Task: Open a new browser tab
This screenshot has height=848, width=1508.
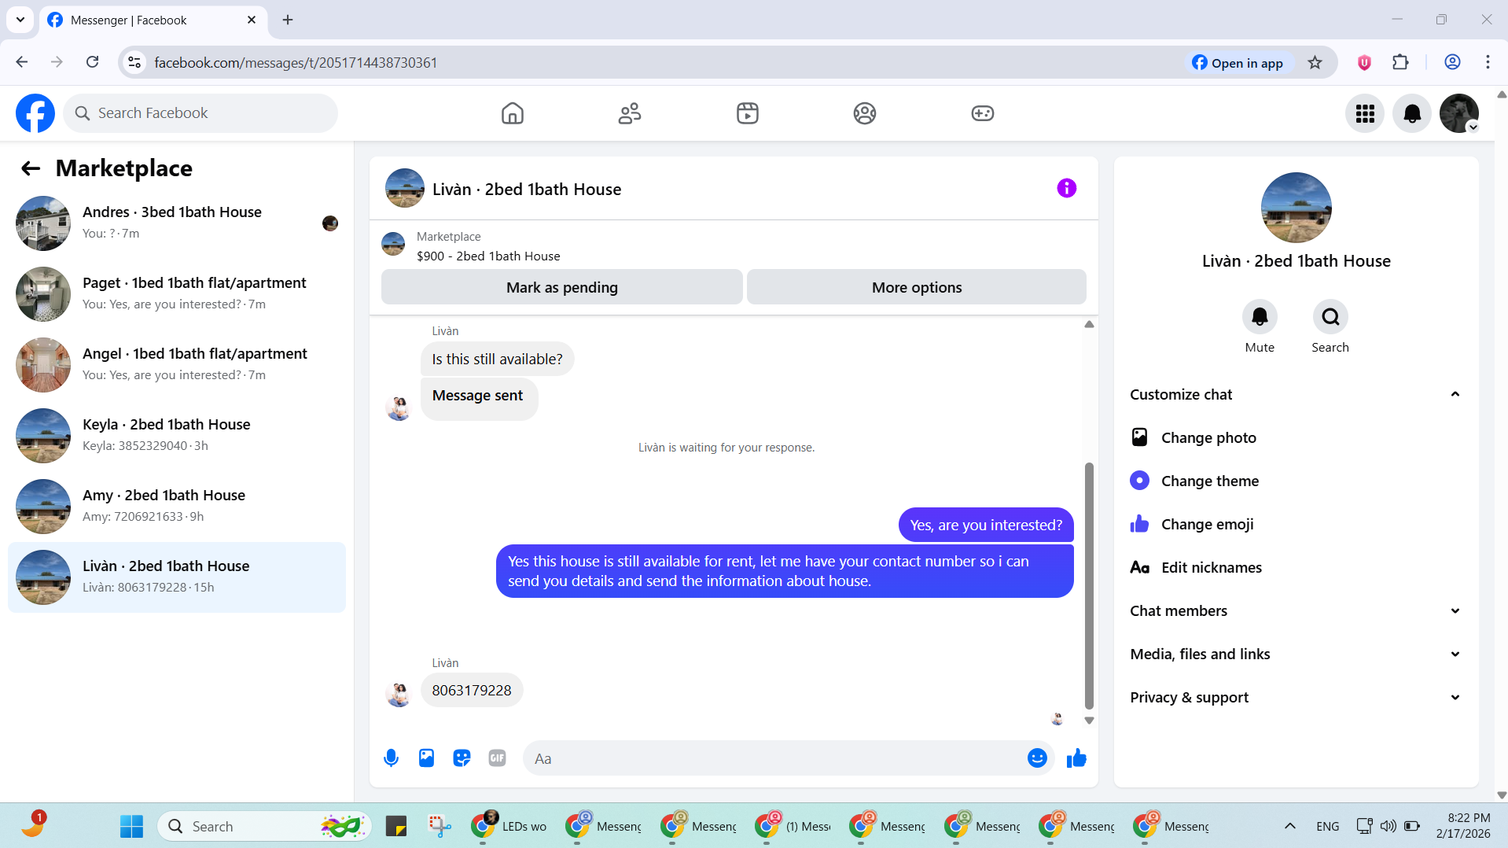Action: coord(288,20)
